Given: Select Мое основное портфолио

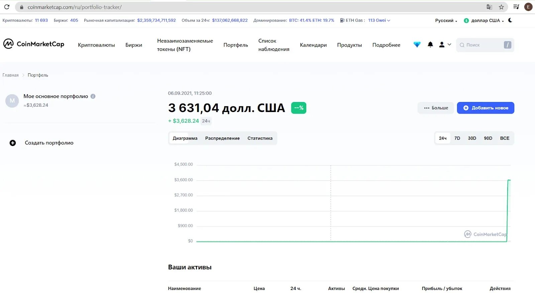Looking at the screenshot, I should tap(56, 96).
